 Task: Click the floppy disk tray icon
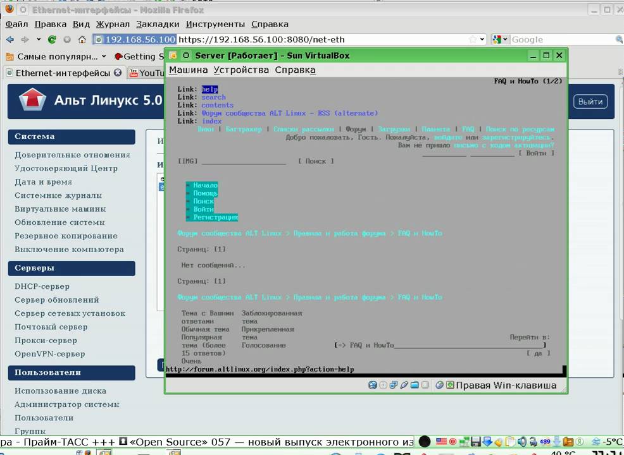click(476, 442)
